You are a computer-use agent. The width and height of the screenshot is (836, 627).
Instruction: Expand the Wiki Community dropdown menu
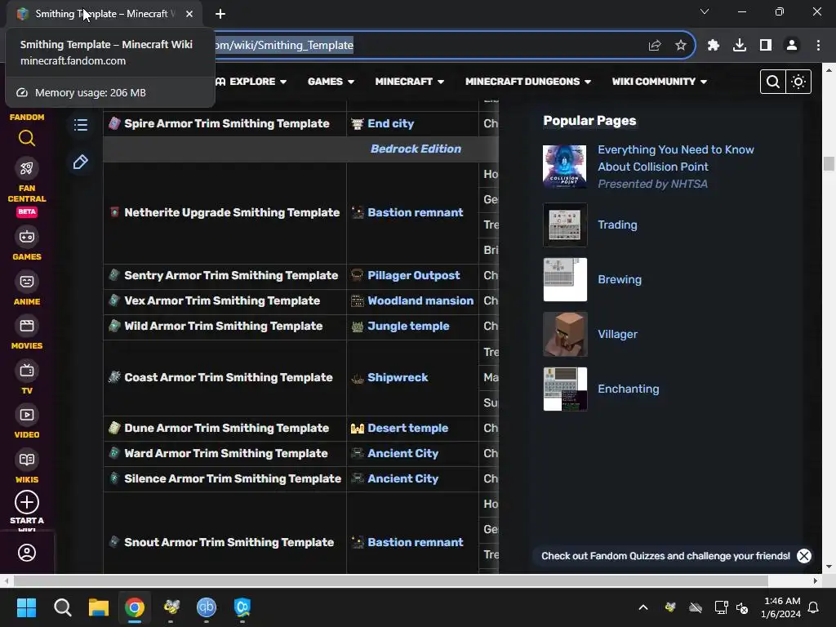(660, 82)
